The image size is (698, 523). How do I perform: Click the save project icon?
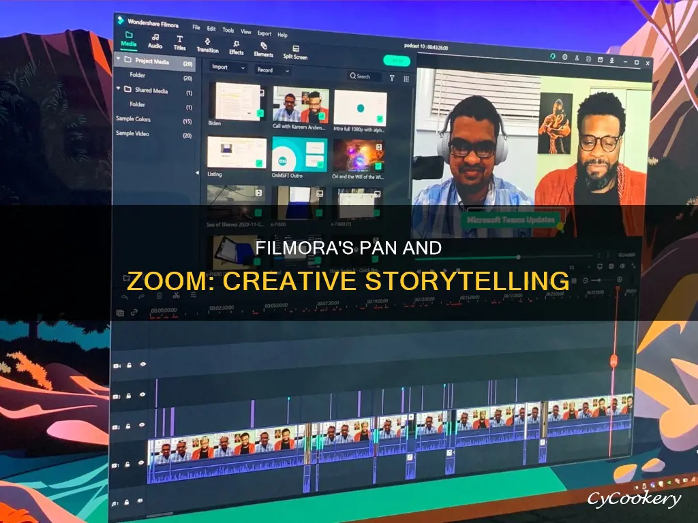pos(588,59)
